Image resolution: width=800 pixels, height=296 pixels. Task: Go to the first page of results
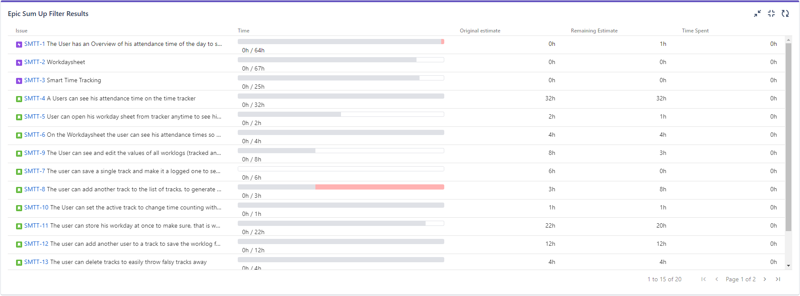tap(704, 279)
